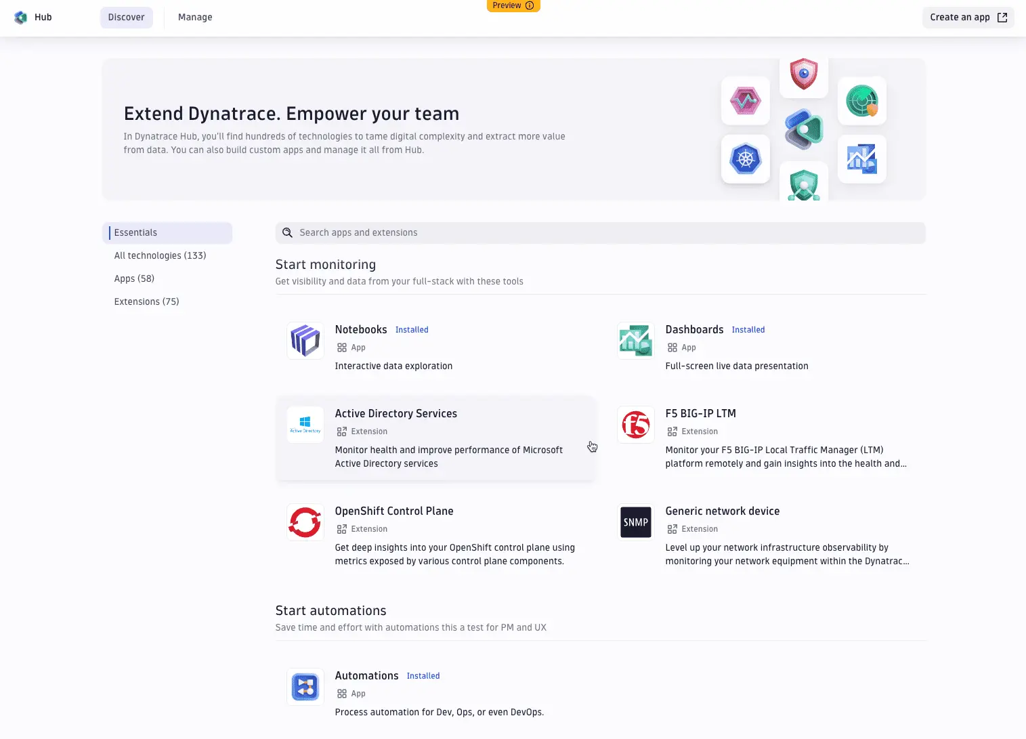Screen dimensions: 1026x739
Task: Click the Active Directory Services Windows icon
Action: pos(305,424)
